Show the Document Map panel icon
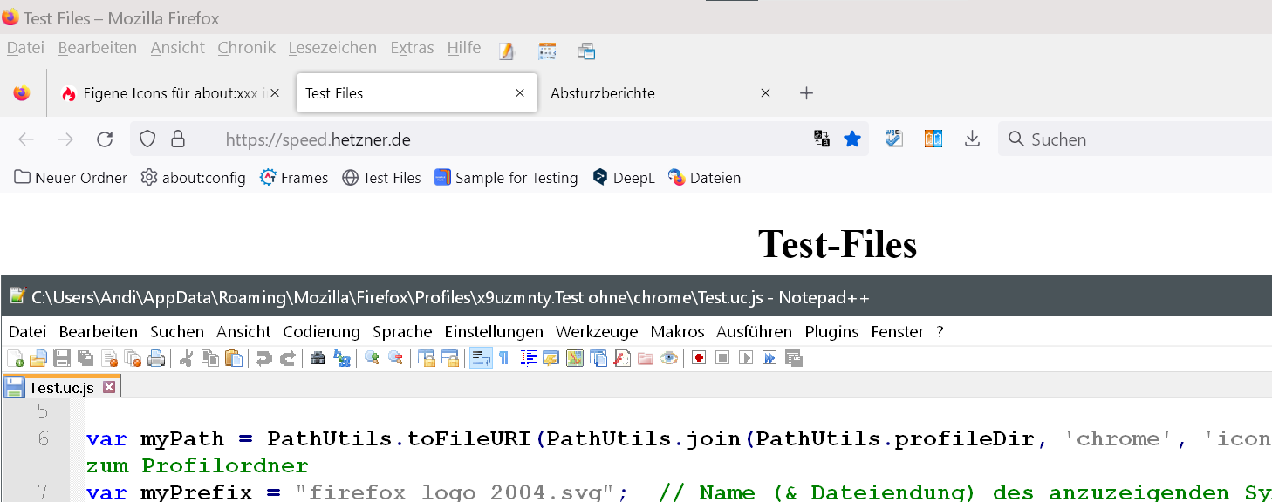 pyautogui.click(x=575, y=358)
